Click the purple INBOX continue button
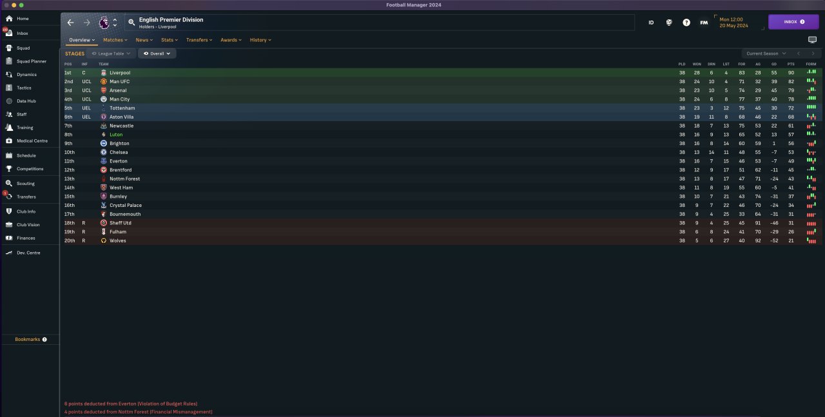Image resolution: width=825 pixels, height=417 pixels. pos(793,22)
